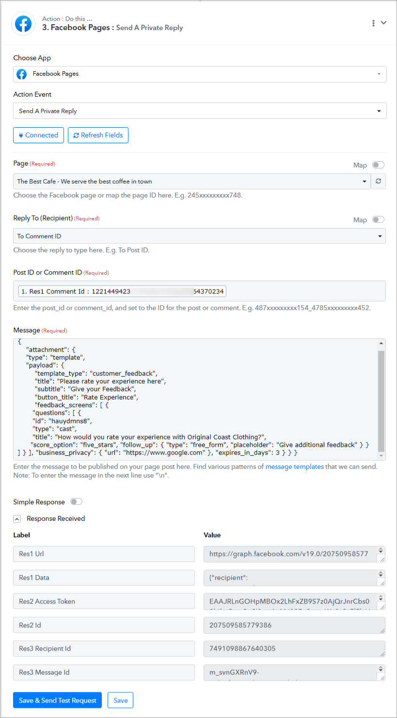Screen dimensions: 397x718
Task: Open the message templates link
Action: [x=294, y=467]
